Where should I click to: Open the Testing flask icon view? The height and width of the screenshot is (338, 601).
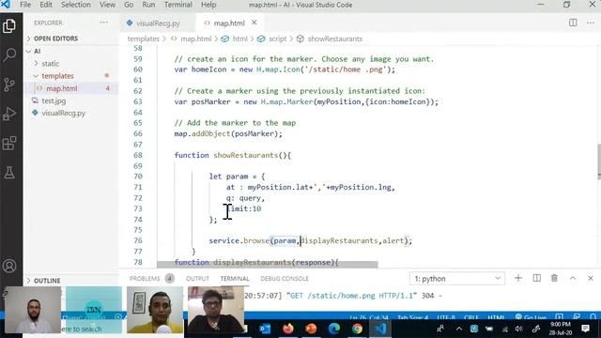(x=9, y=173)
